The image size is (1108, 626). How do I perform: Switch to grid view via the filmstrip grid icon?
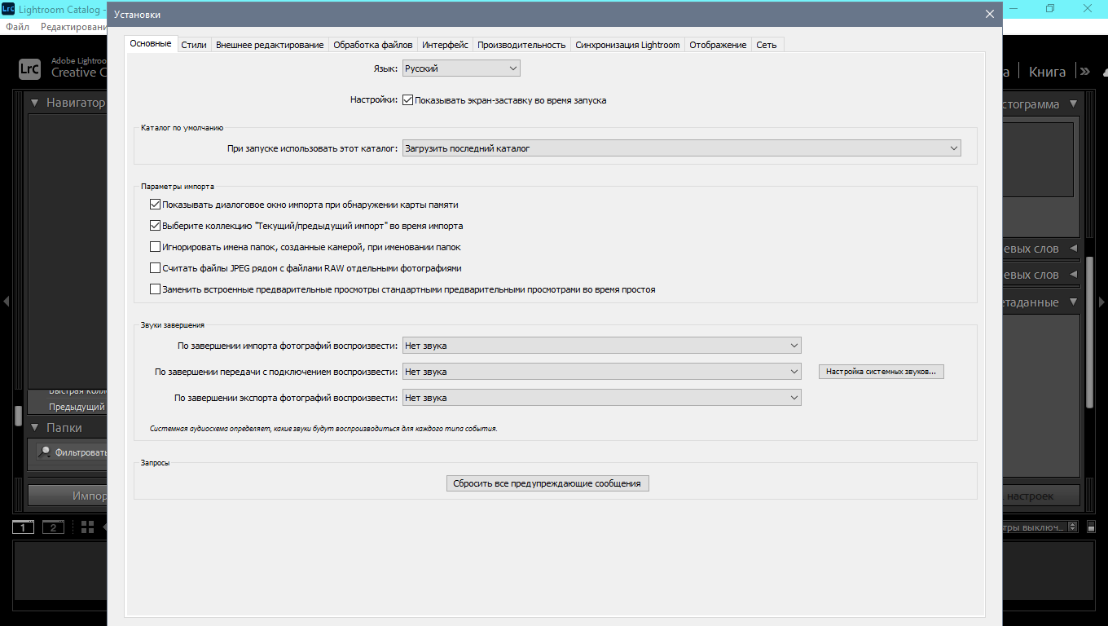tap(88, 527)
